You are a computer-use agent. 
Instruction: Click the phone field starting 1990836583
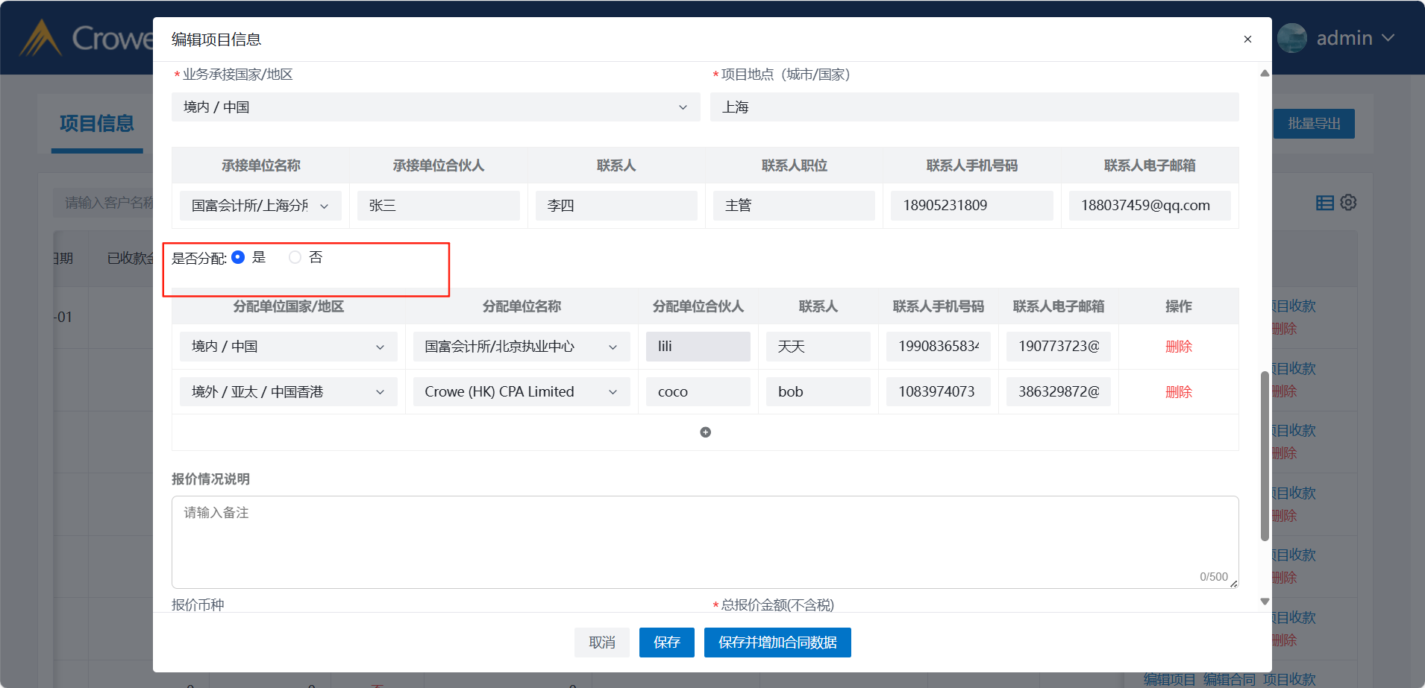[939, 347]
